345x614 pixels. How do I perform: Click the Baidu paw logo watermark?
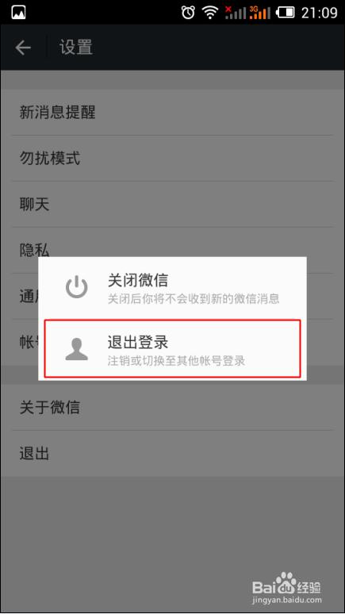[287, 585]
